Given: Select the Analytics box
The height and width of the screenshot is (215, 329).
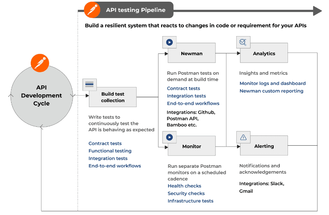Looking at the screenshot, I should click(x=264, y=53).
